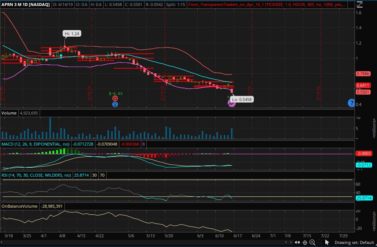Click the Volume study label
377x247 pixels.
point(9,113)
